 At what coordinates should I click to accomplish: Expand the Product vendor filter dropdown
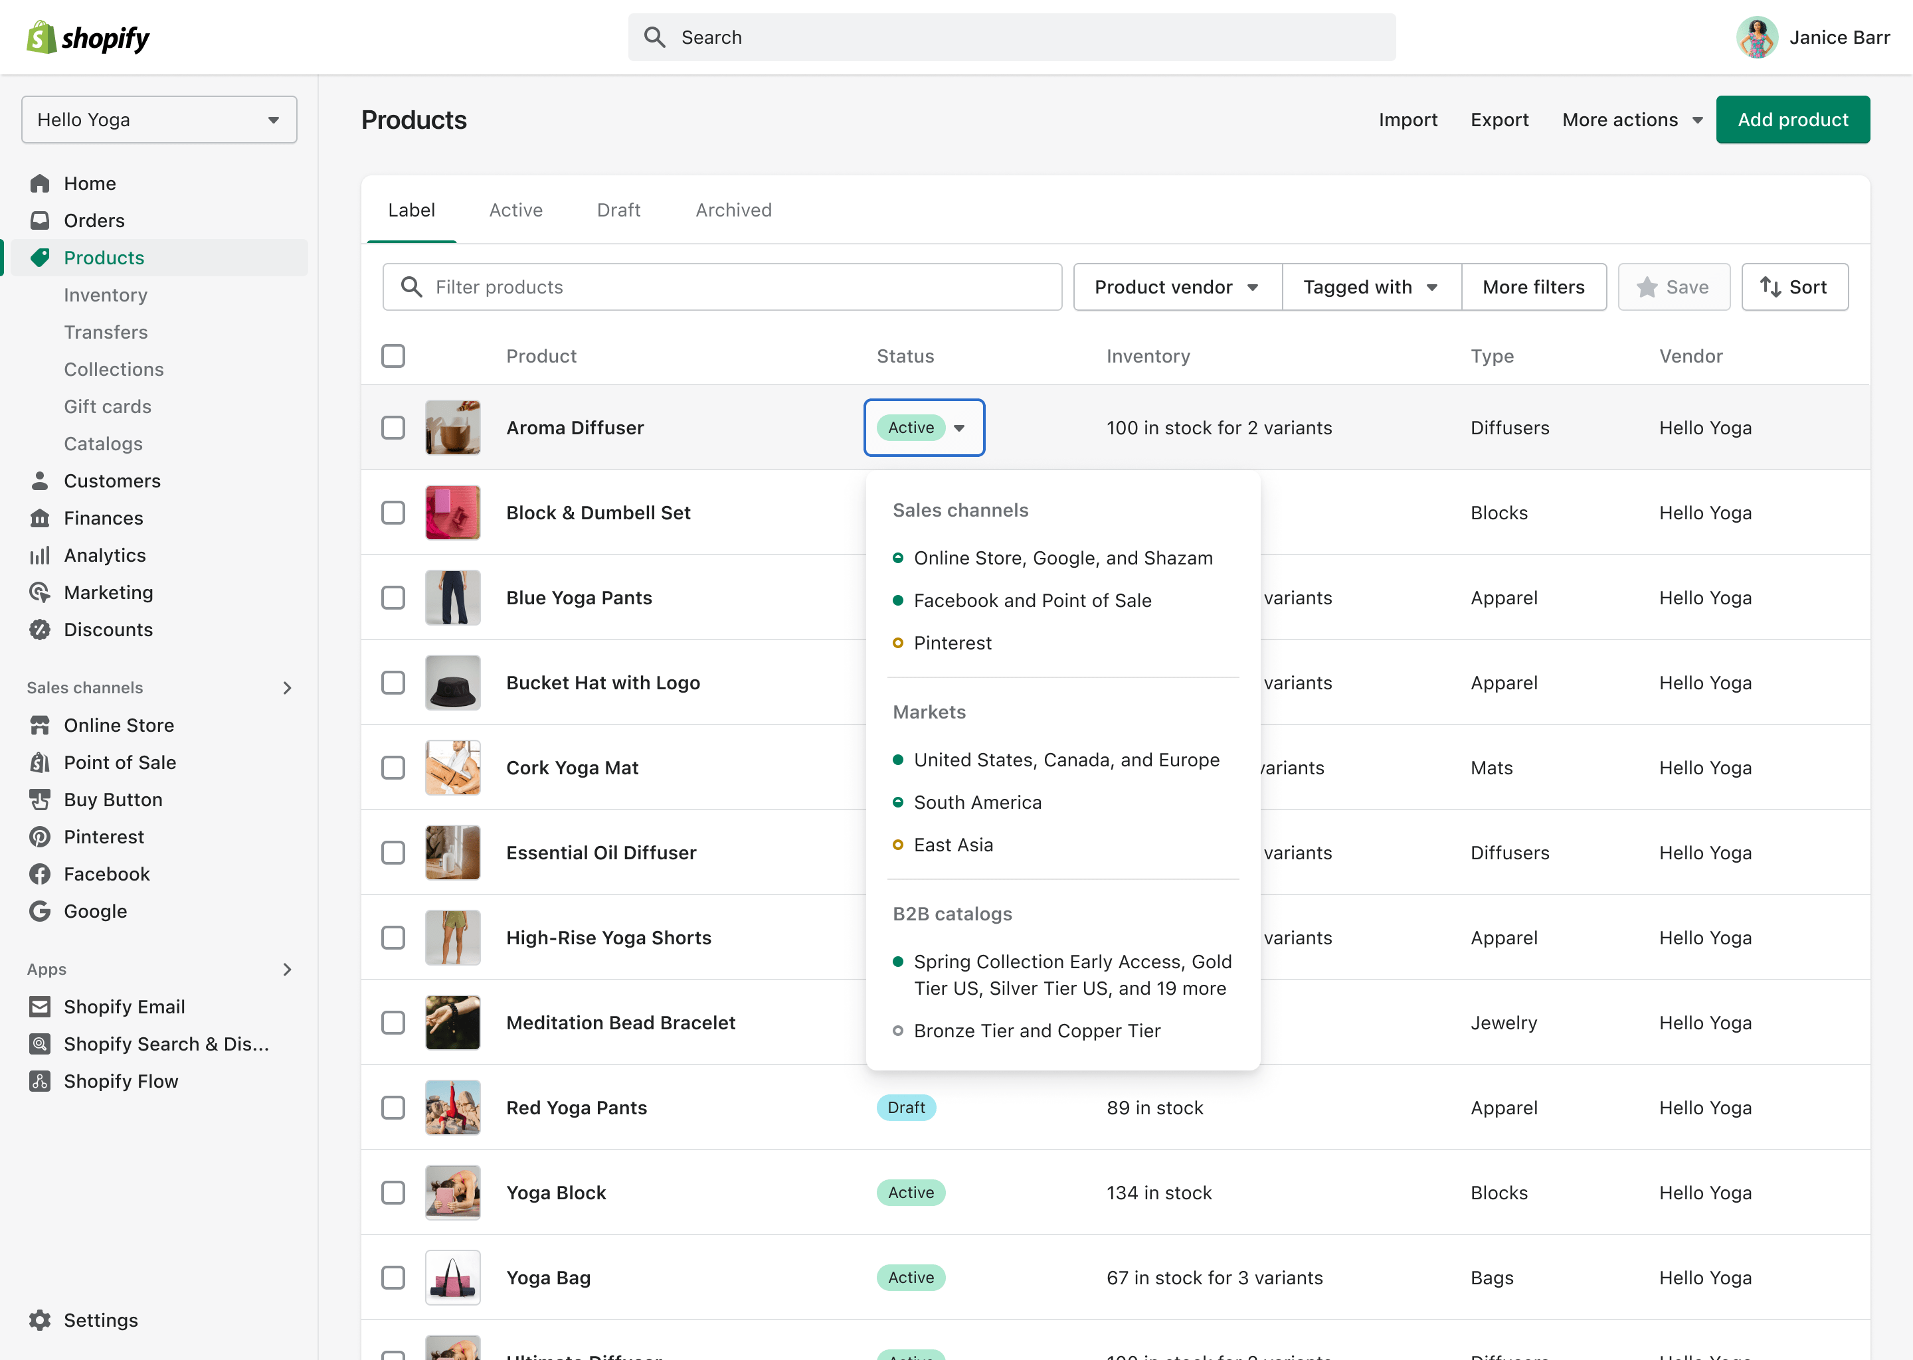1177,288
